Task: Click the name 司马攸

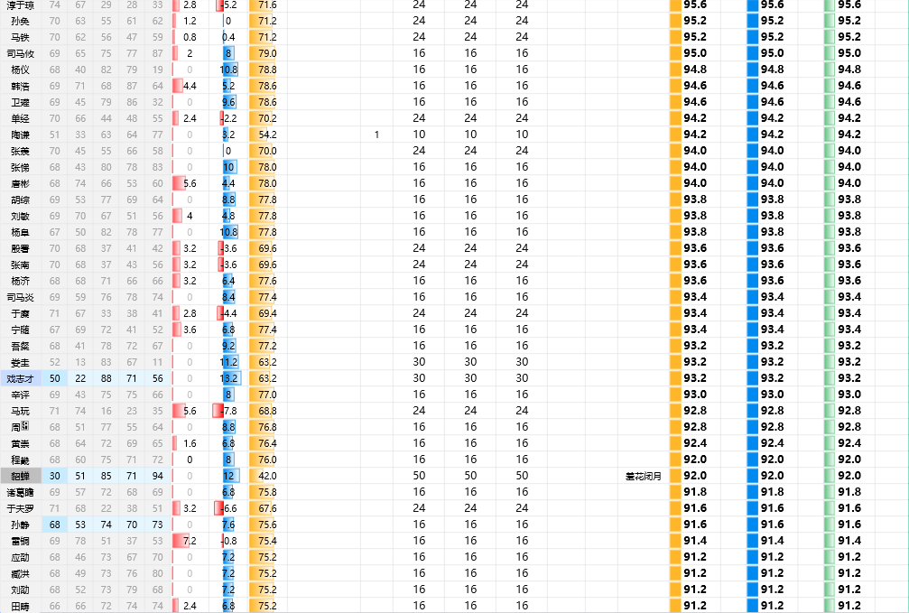Action: 20,54
